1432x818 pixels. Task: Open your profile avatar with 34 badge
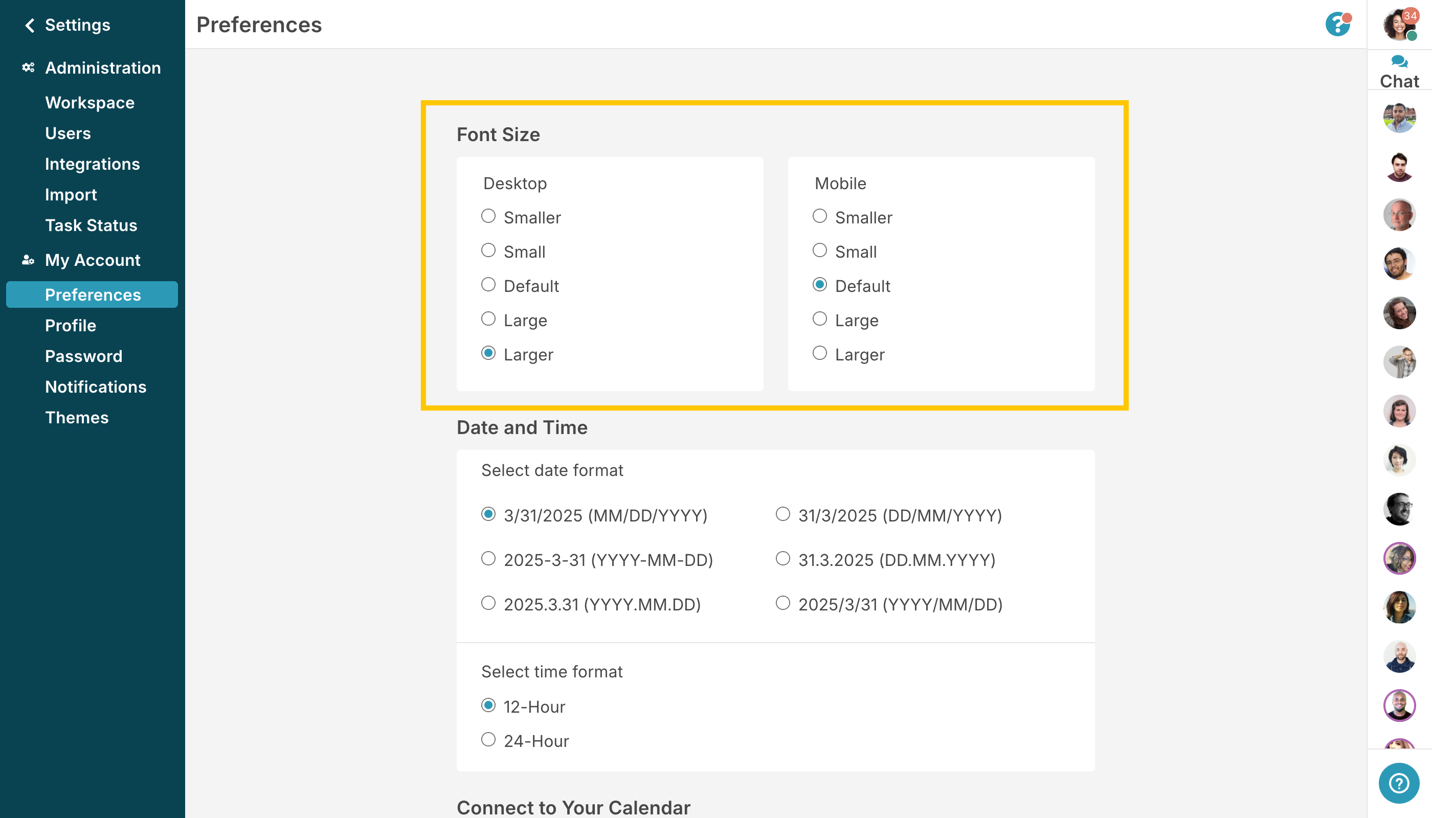click(x=1400, y=24)
